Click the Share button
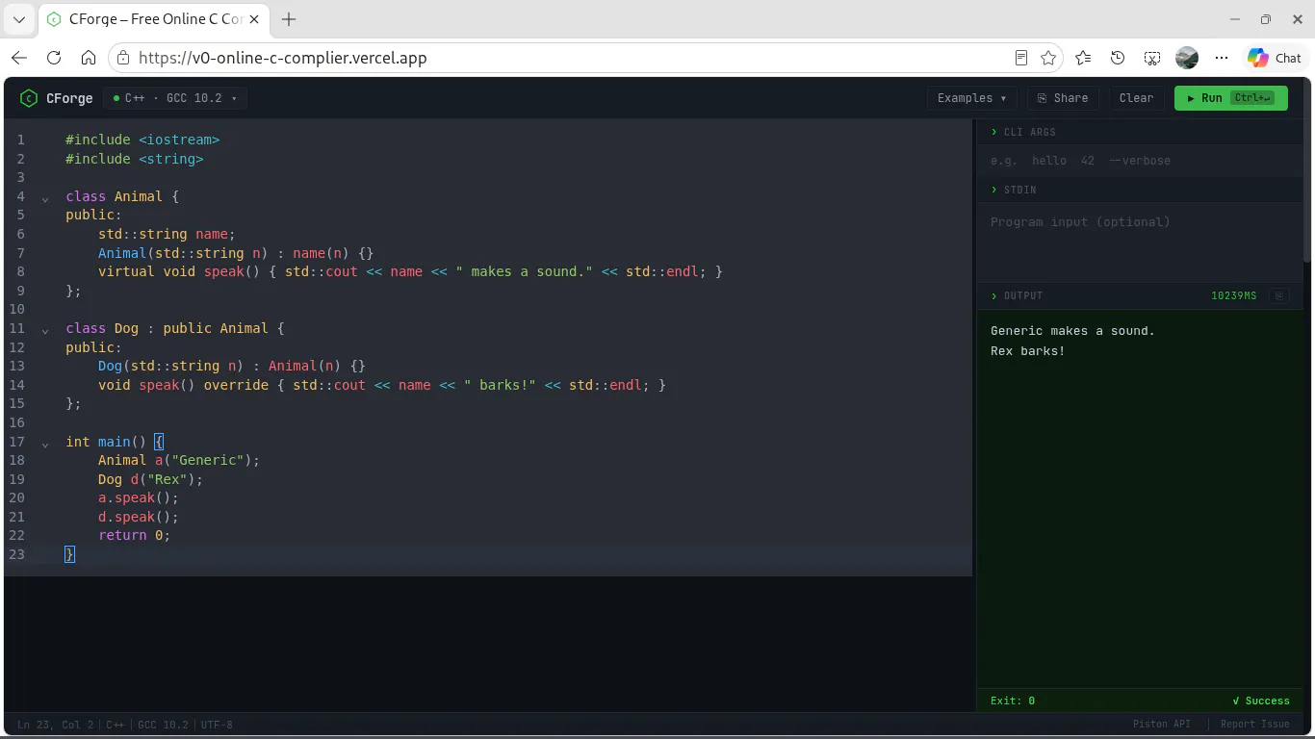 point(1064,98)
